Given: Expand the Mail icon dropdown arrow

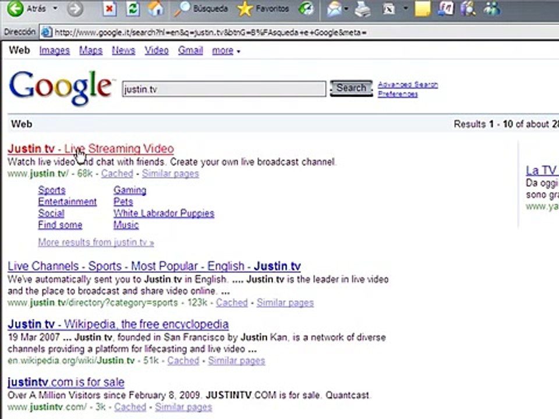Looking at the screenshot, I should (x=346, y=9).
